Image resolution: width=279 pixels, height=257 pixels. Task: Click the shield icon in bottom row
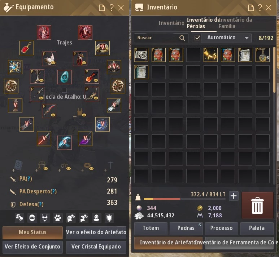click(109, 218)
